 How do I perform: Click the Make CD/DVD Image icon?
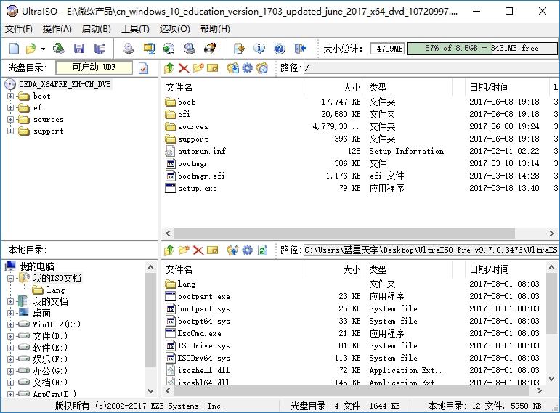(x=129, y=48)
